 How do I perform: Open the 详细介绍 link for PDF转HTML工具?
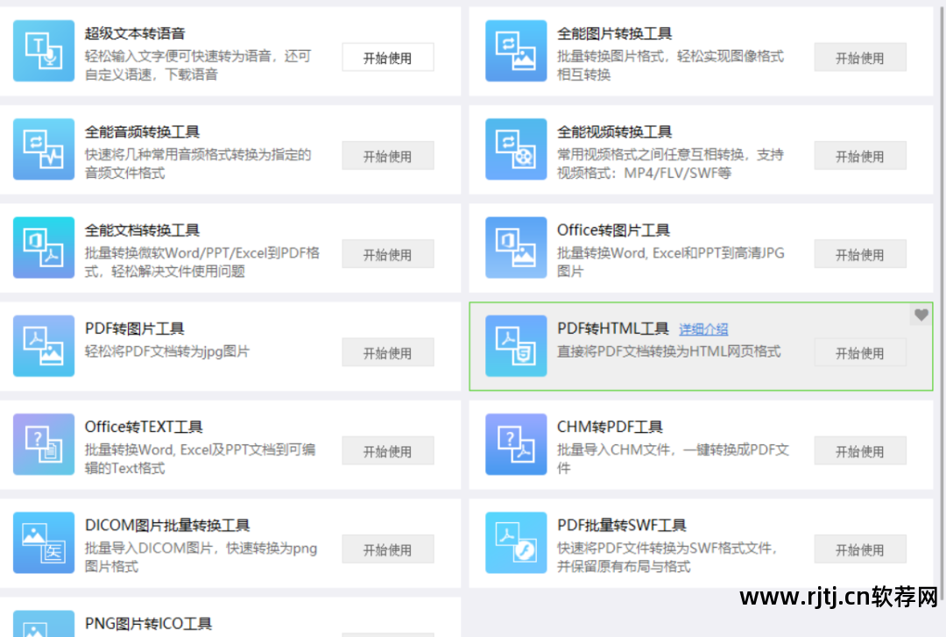(x=703, y=329)
